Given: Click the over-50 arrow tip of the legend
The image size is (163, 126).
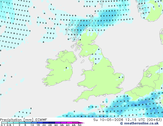Looking at the screenshot, I should pyautogui.click(x=81, y=123).
